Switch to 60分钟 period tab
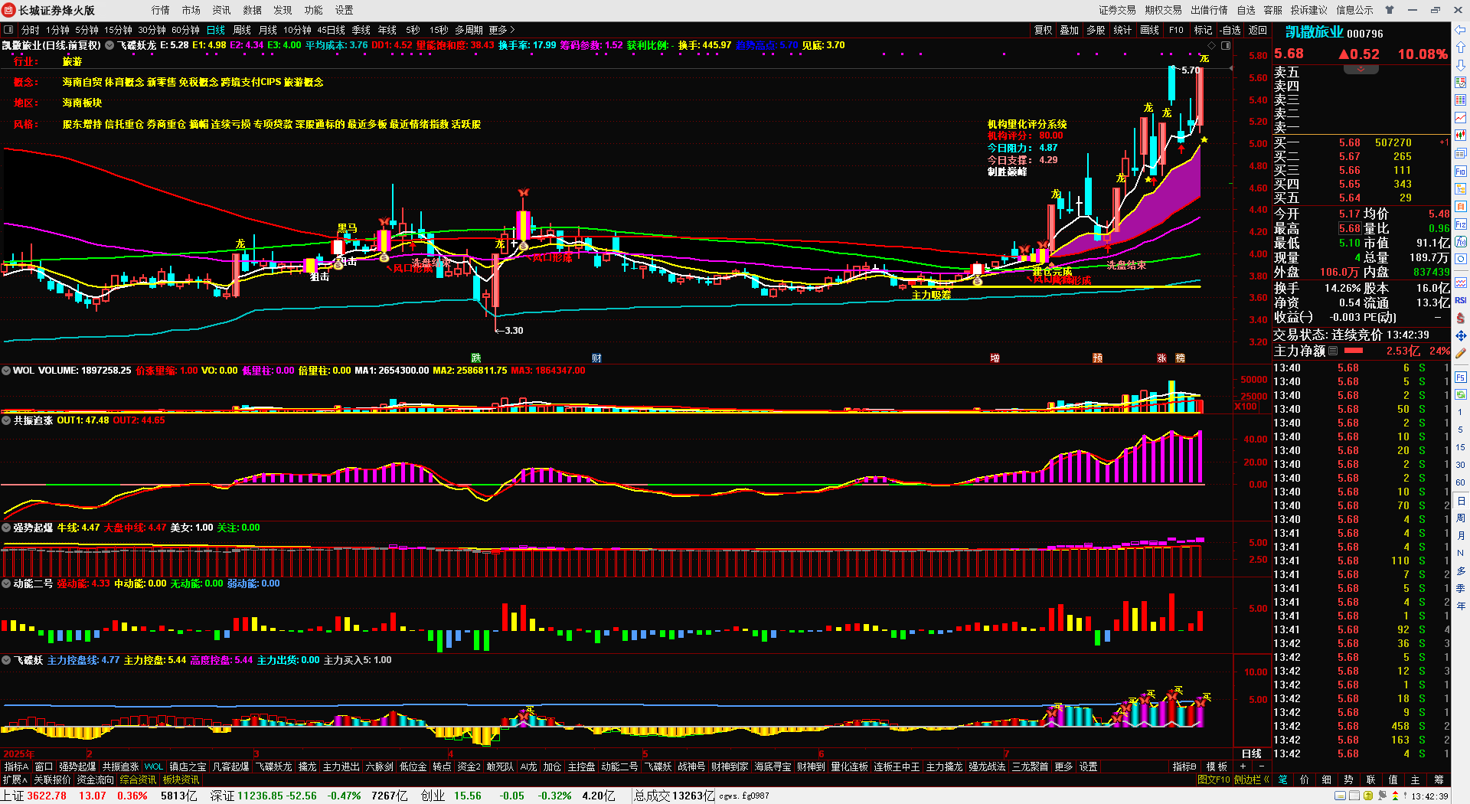 tap(185, 30)
